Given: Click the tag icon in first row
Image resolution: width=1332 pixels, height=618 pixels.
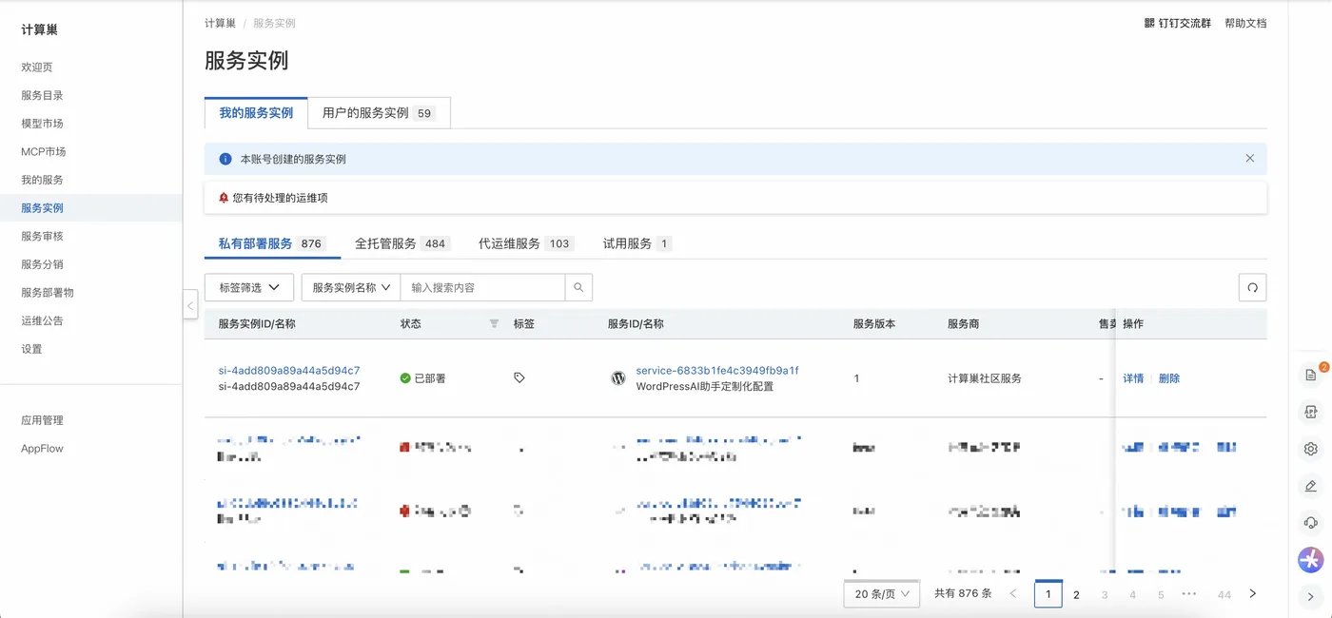Looking at the screenshot, I should click(x=519, y=377).
